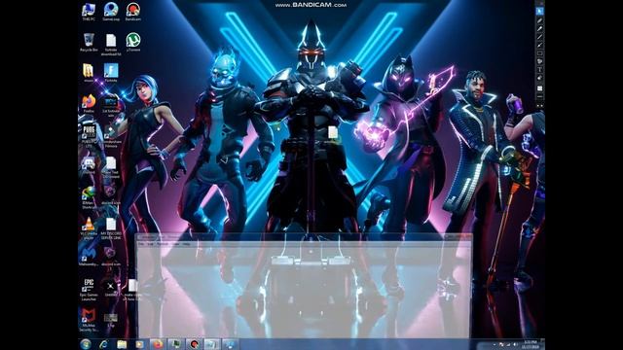Open Firefox from the taskbar
This screenshot has width=623, height=350.
pyautogui.click(x=158, y=344)
